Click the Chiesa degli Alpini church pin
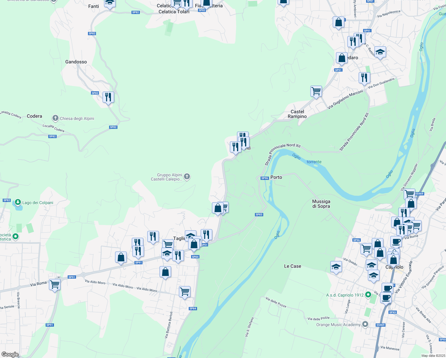The image size is (446, 358). coord(55,118)
